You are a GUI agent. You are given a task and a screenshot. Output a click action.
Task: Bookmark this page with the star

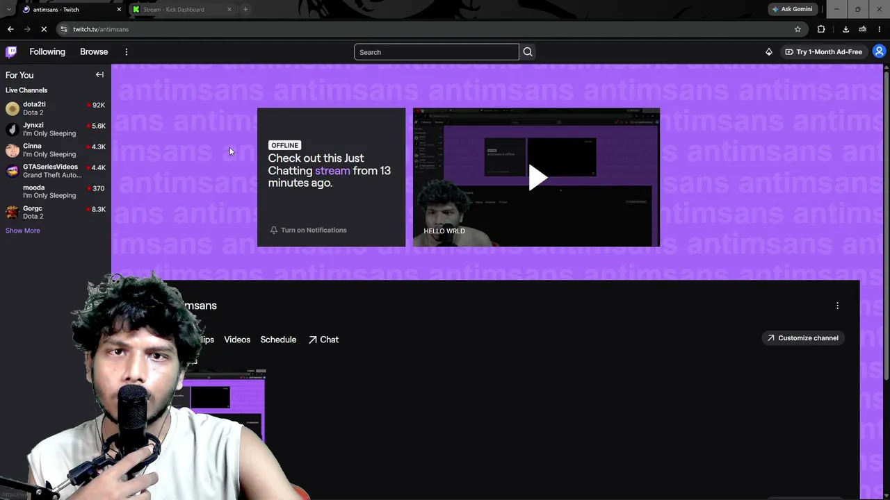tap(798, 29)
